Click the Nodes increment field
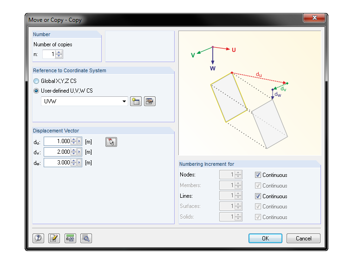The height and width of the screenshot is (264, 353). click(227, 175)
